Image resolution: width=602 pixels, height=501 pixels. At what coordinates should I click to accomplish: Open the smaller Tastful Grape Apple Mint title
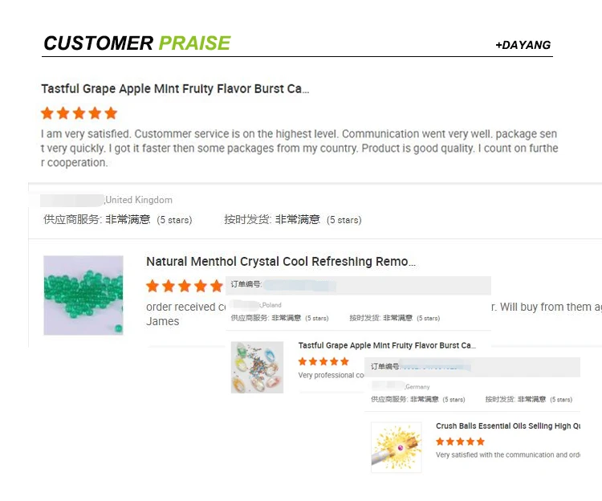pos(387,345)
